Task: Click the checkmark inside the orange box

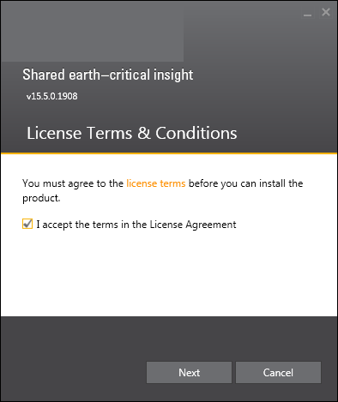Action: pos(27,224)
